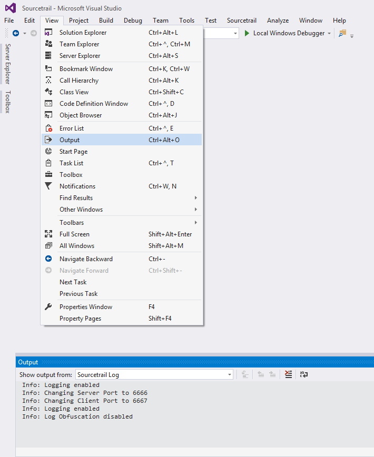Click the Error List icon
Screen dimensions: 374x457
[x=48, y=128]
